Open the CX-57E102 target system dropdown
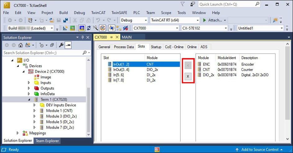Viewport: 293px width, 153px height. (226, 28)
